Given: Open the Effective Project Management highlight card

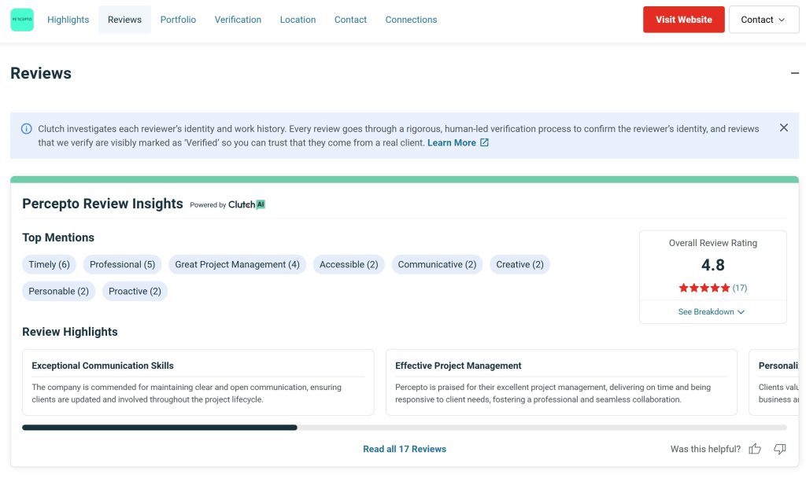Looking at the screenshot, I should click(561, 383).
